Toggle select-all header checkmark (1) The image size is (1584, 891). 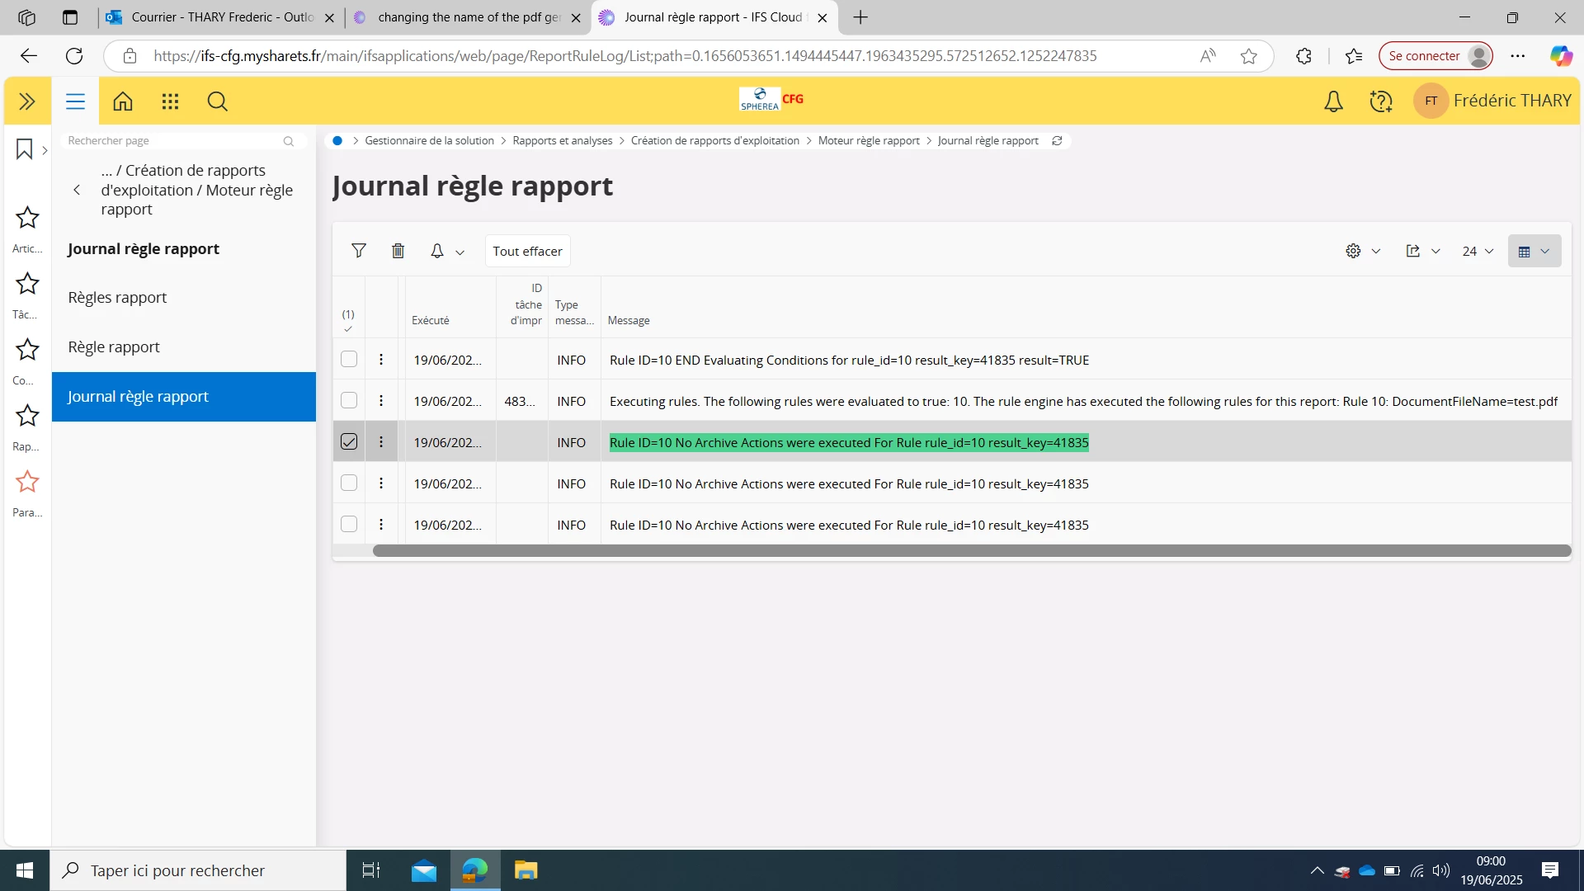point(348,321)
